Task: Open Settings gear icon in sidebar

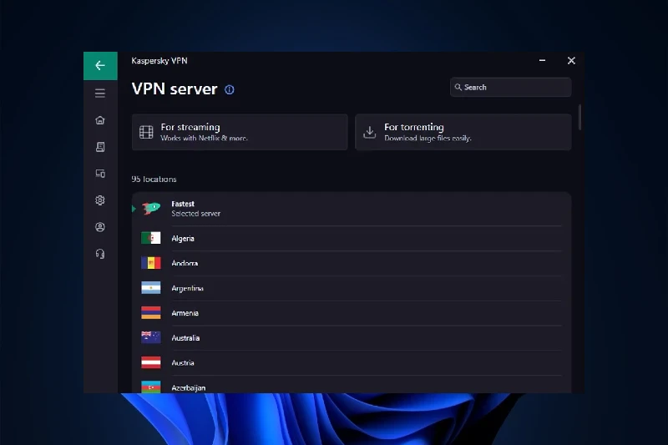Action: pos(100,200)
